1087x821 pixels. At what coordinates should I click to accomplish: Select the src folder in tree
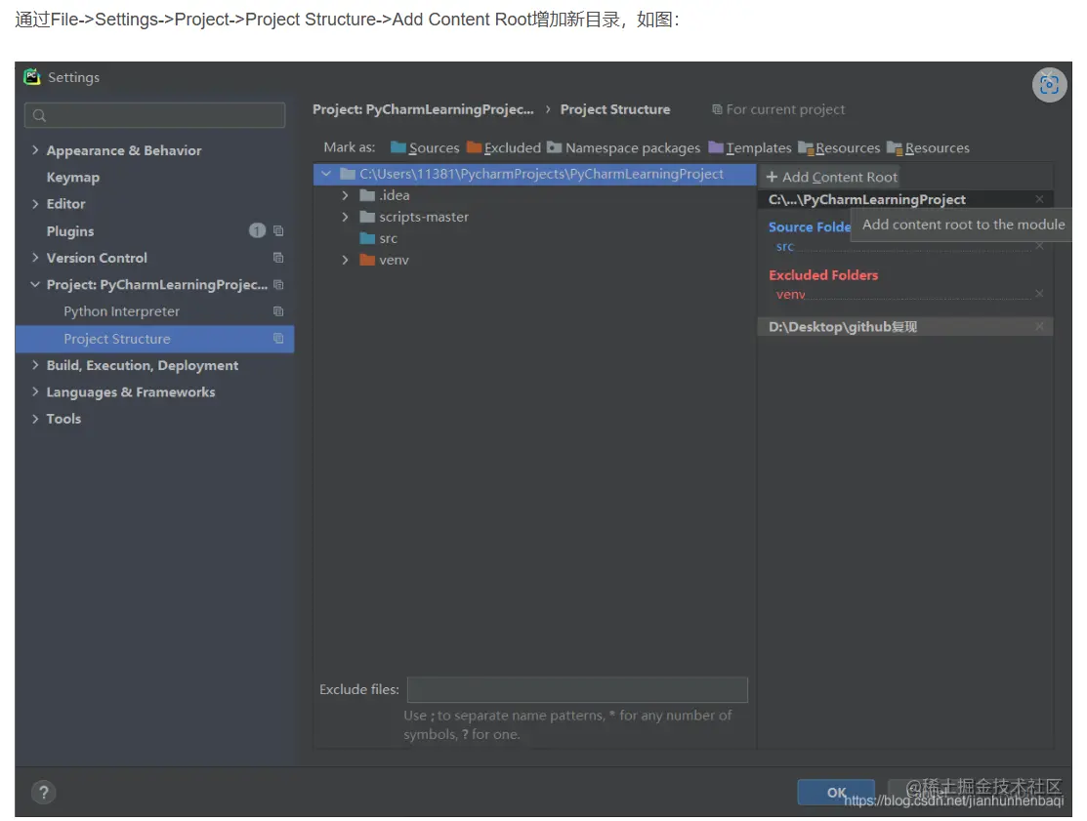pyautogui.click(x=534, y=238)
